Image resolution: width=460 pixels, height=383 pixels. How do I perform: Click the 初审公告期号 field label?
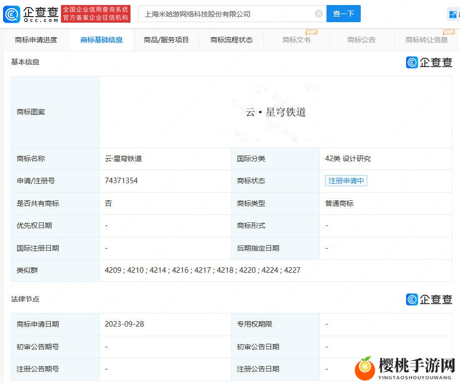tap(38, 347)
